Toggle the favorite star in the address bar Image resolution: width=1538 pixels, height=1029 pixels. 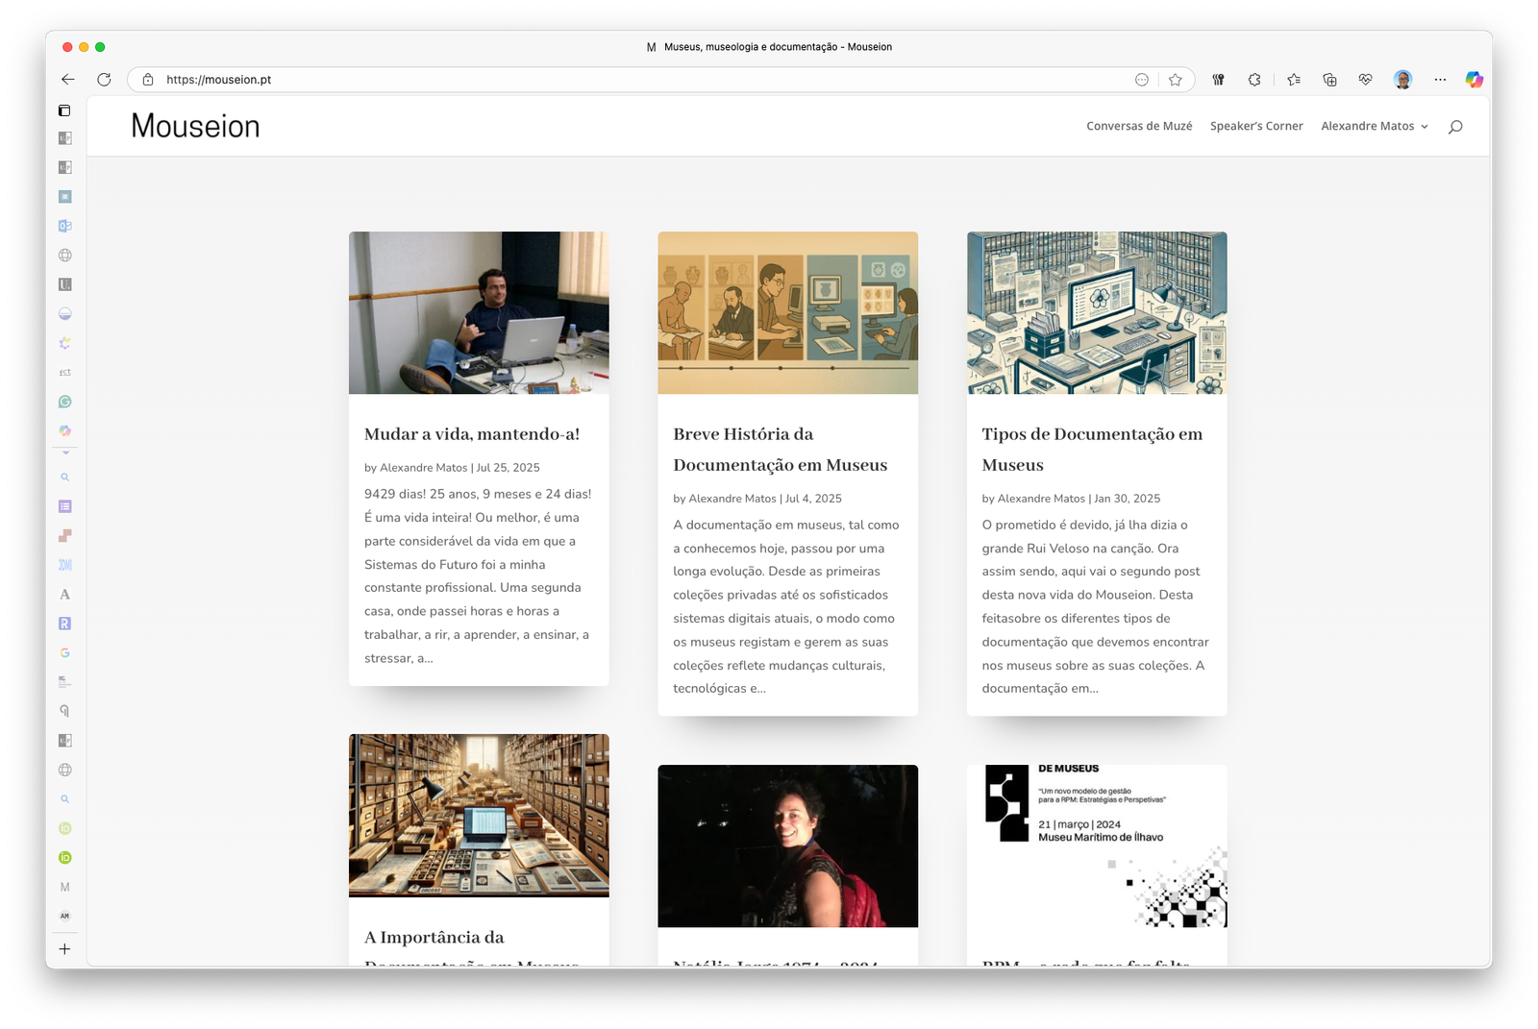(x=1175, y=80)
